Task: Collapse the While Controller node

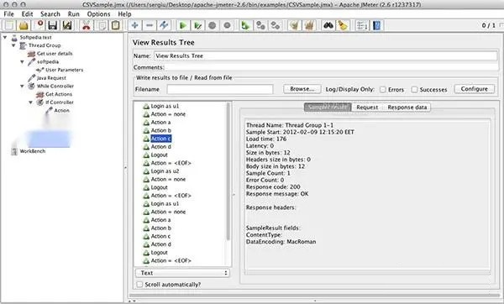Action: point(22,86)
